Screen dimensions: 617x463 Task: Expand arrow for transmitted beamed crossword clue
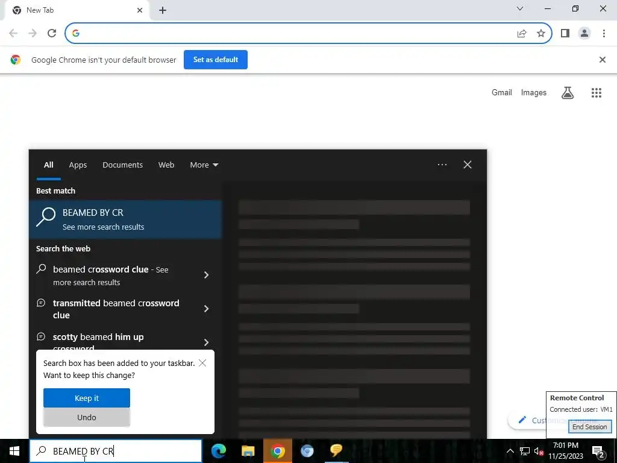tap(206, 309)
